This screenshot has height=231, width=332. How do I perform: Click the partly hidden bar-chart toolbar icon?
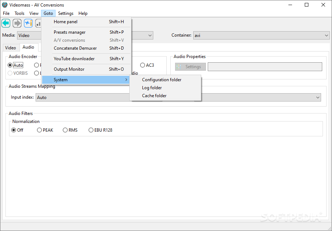click(38, 23)
